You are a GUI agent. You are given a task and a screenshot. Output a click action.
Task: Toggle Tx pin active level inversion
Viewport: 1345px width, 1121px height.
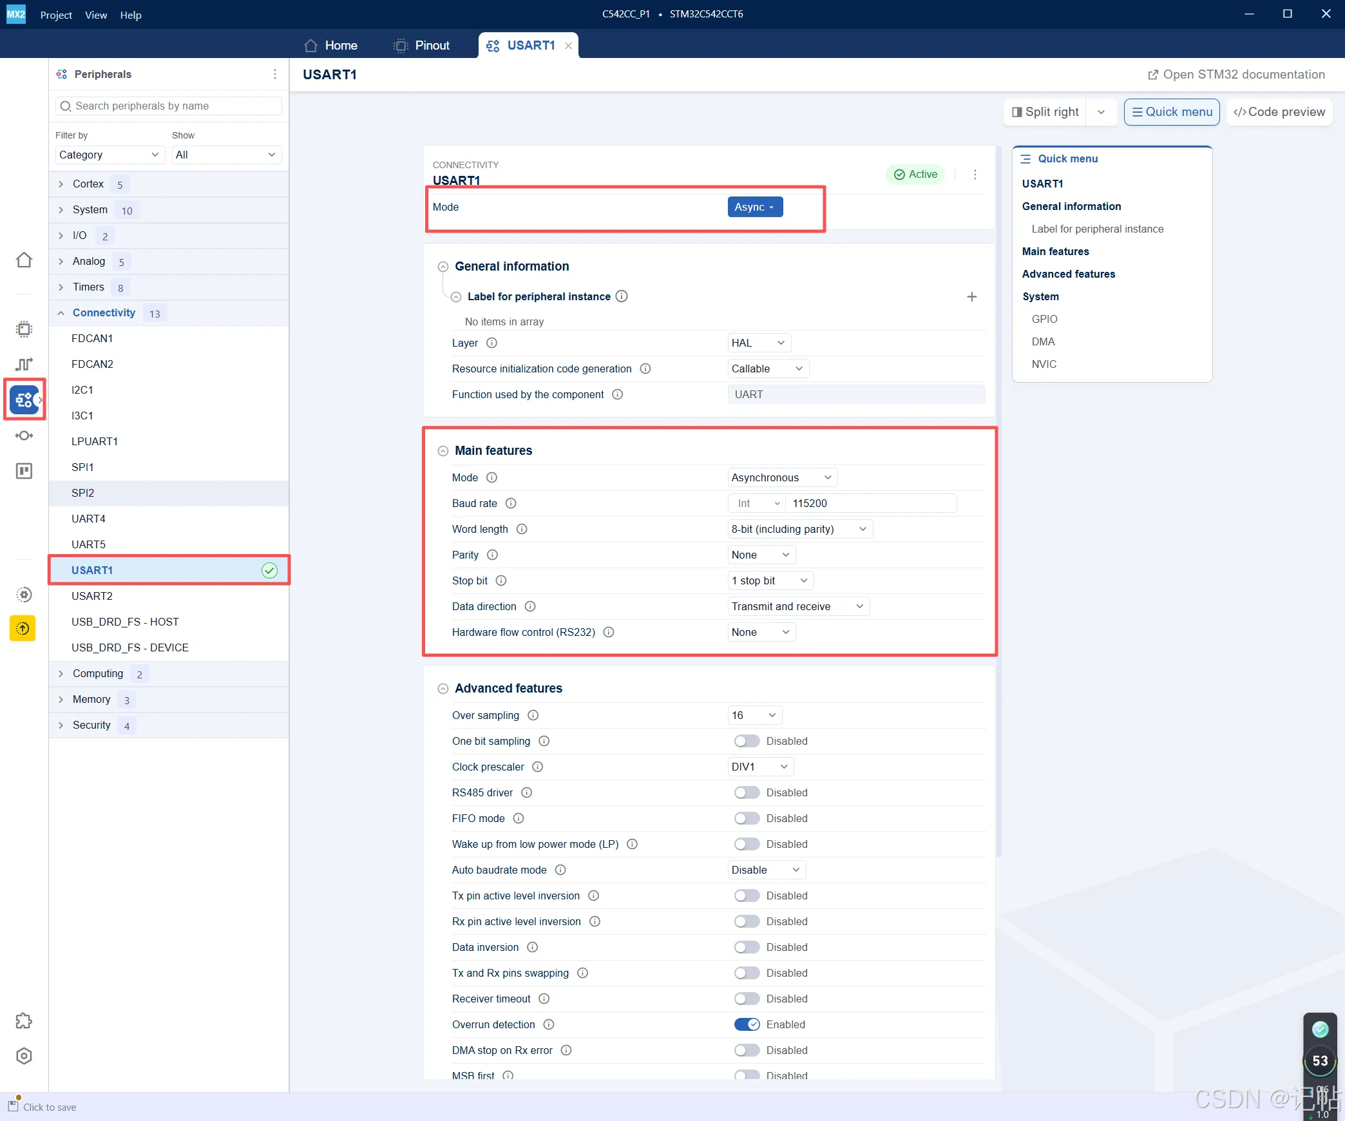[747, 896]
